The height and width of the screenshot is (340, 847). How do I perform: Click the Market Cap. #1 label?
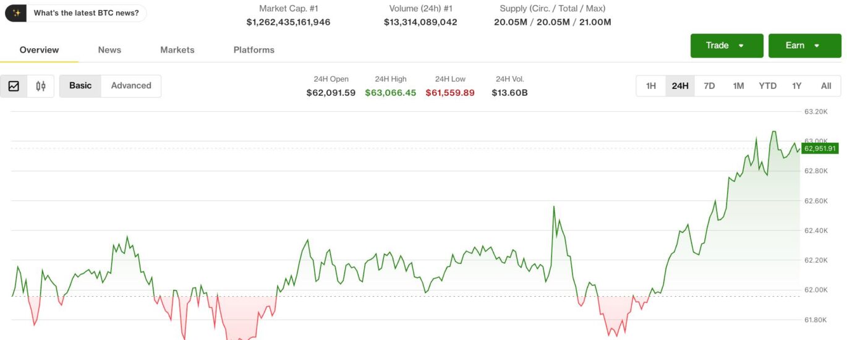point(288,9)
